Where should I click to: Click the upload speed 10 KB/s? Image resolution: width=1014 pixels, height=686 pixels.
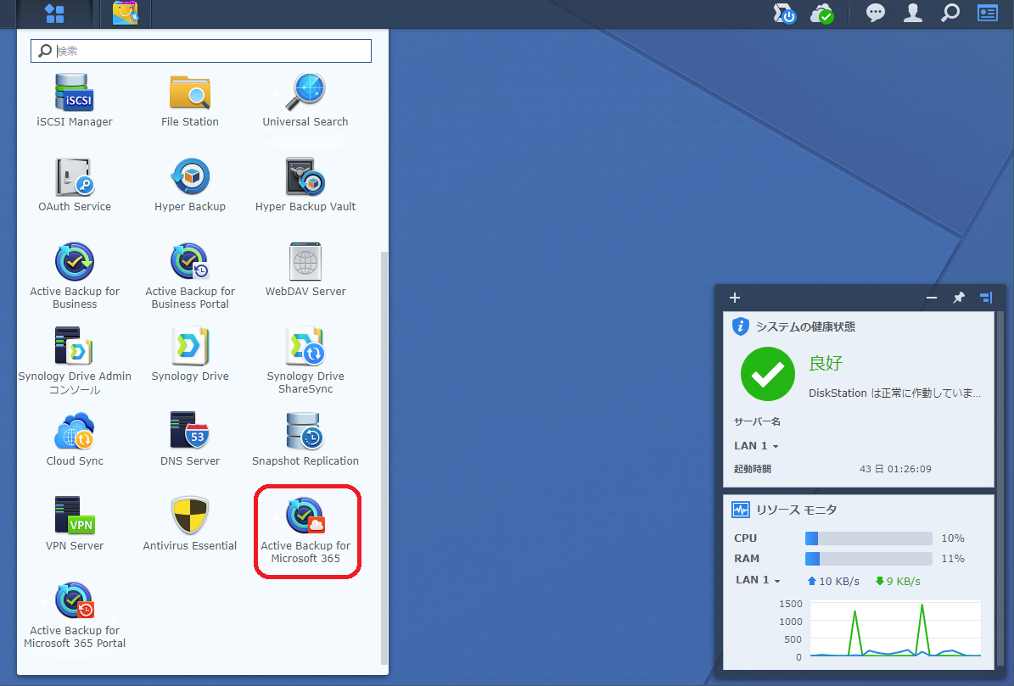(833, 582)
